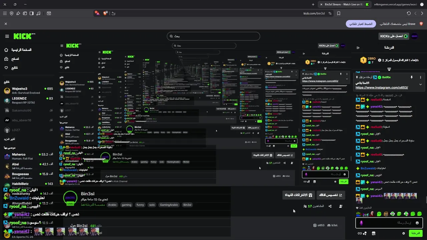Open LEGENDZ channel in followed list
The height and width of the screenshot is (240, 427).
point(28,100)
